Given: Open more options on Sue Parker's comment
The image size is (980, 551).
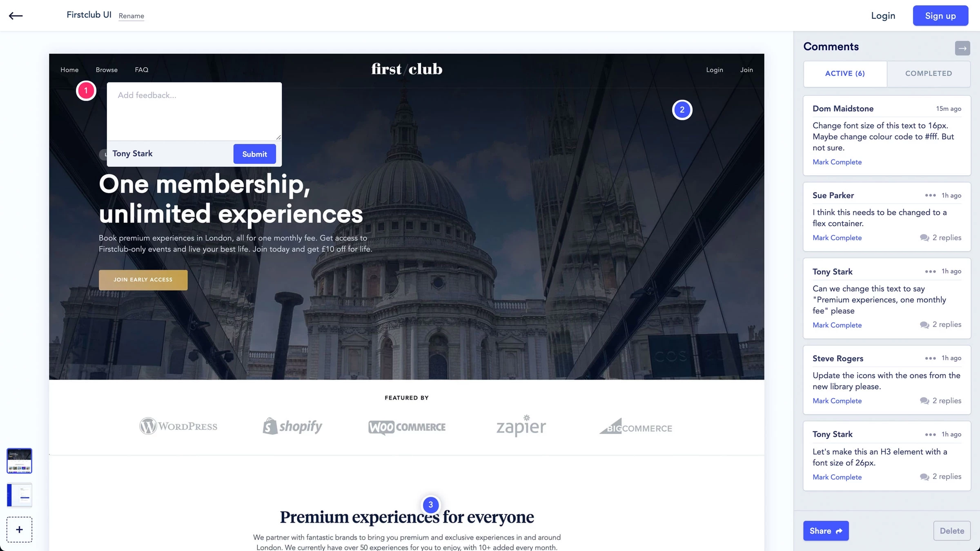Looking at the screenshot, I should (930, 195).
